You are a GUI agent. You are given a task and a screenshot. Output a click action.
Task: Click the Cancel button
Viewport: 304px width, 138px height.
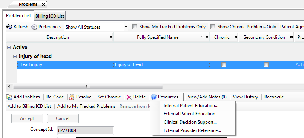(63, 118)
